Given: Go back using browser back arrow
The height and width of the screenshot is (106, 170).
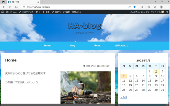Looking at the screenshot, I should (x=4, y=7).
